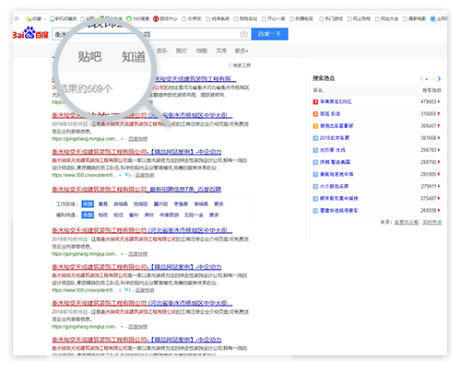
Task: Click the 搜索工具 filter funnel icon
Action: pos(230,65)
